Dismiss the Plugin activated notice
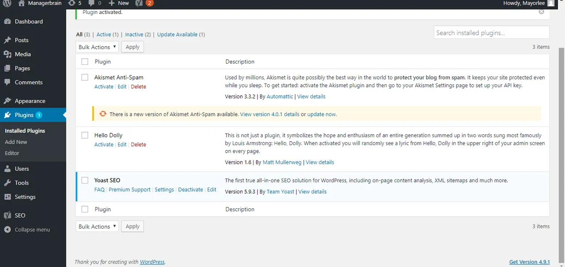This screenshot has width=565, height=267. pos(541,12)
